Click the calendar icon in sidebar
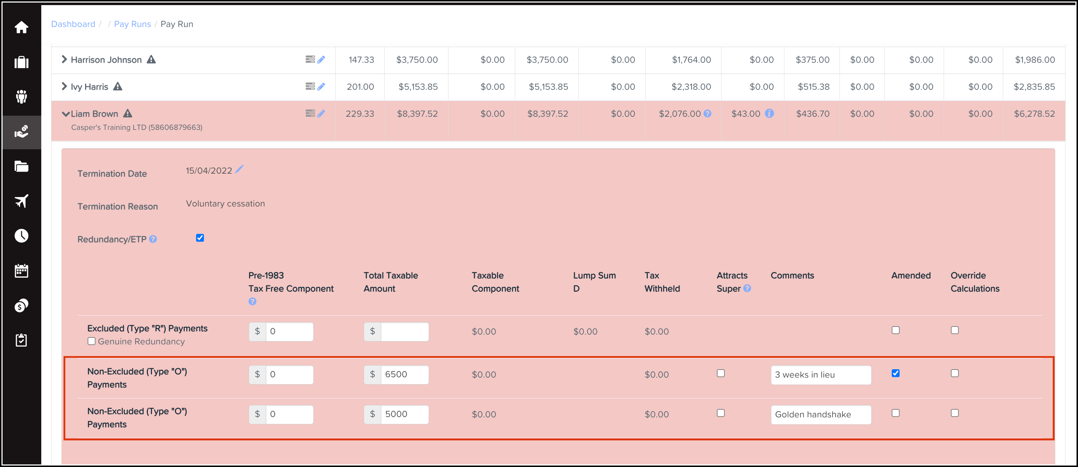 click(x=21, y=270)
